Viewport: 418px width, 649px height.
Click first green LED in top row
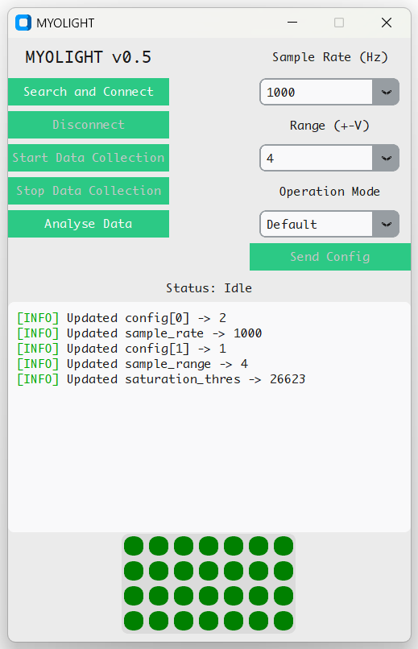(134, 546)
